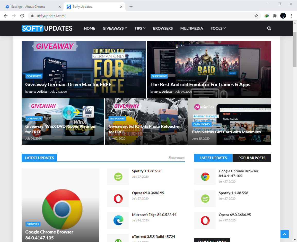Open the BROWSERS menu item
This screenshot has height=242, width=297.
(163, 28)
